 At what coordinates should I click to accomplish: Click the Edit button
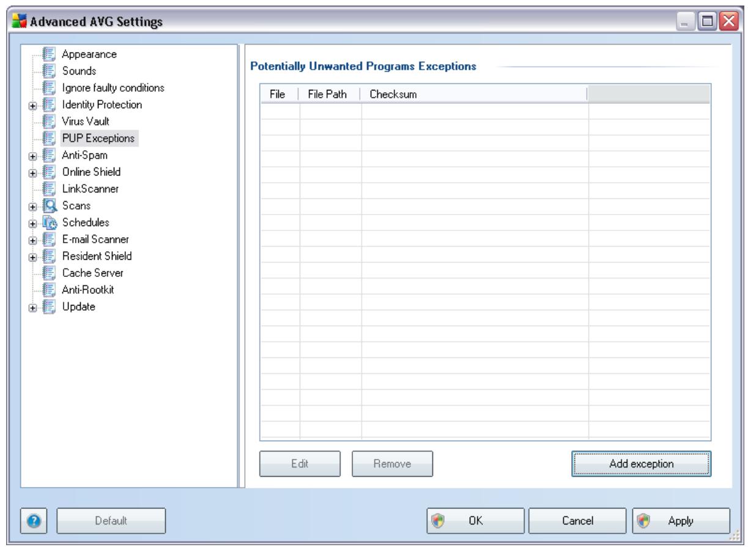pos(300,464)
